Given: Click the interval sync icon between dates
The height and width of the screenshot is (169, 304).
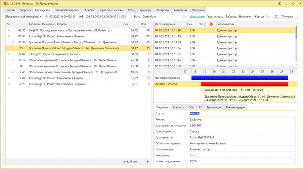Looking at the screenshot, I should pyautogui.click(x=81, y=16).
